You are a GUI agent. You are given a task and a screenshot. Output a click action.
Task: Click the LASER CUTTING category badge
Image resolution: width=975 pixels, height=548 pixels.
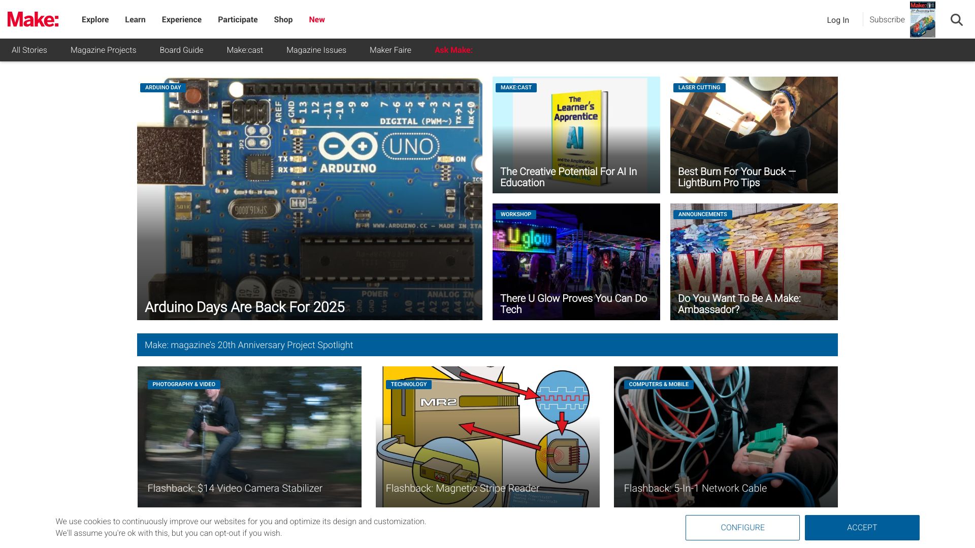point(699,88)
